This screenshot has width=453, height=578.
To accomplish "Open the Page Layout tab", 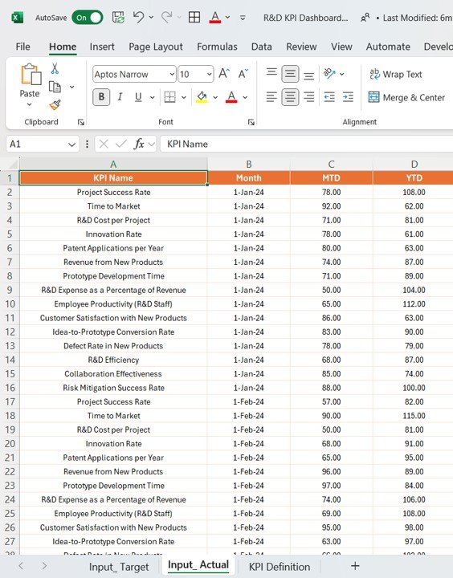I will [x=156, y=47].
